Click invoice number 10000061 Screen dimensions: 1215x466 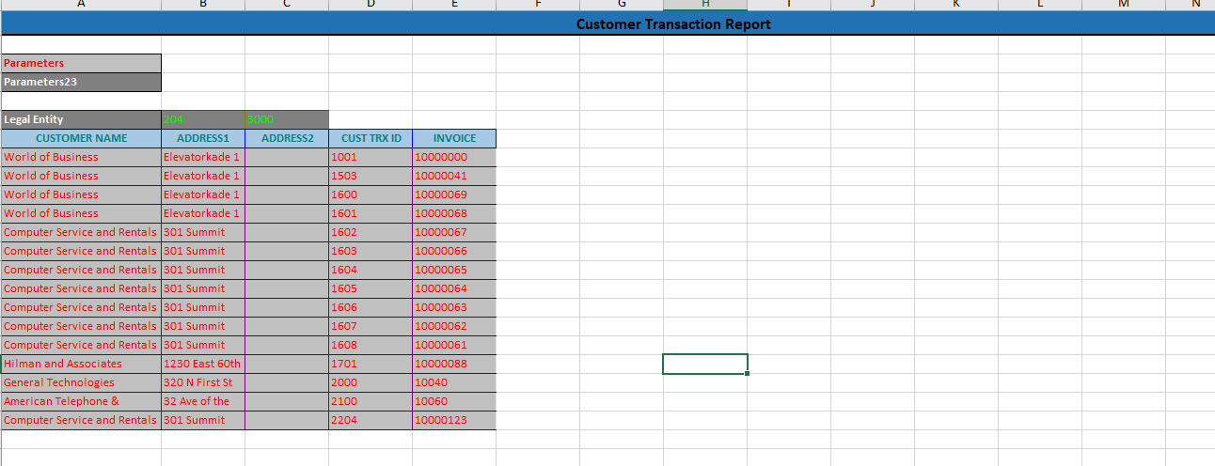[x=454, y=345]
